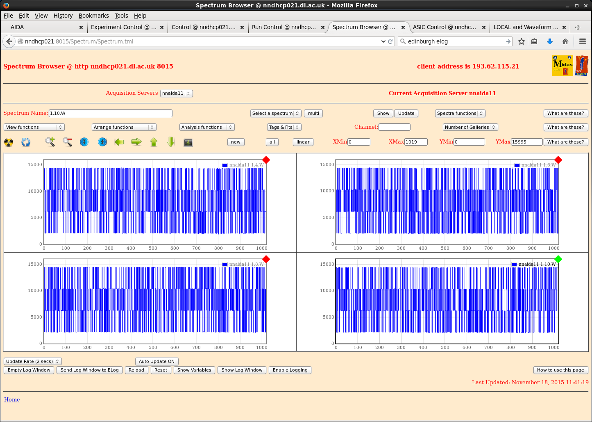Expand the View functions dropdown

tap(34, 127)
